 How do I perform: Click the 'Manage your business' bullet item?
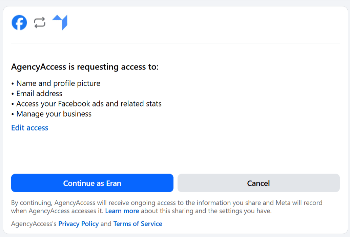click(54, 114)
